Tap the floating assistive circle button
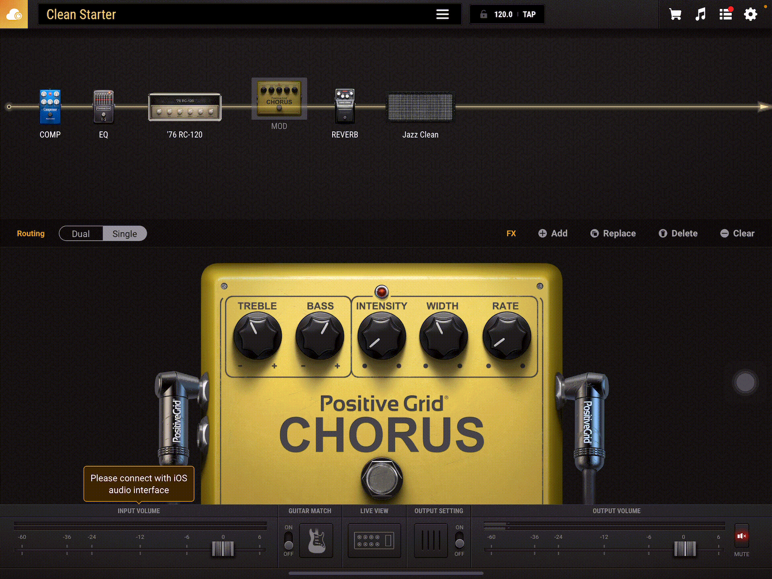Screen dimensions: 772x579 point(745,382)
